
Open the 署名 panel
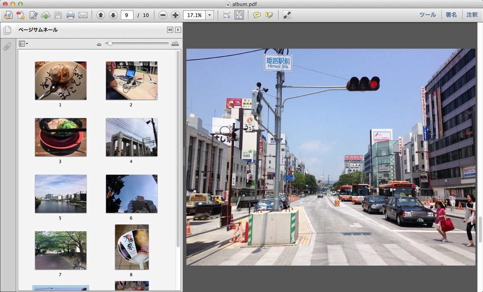pyautogui.click(x=451, y=15)
